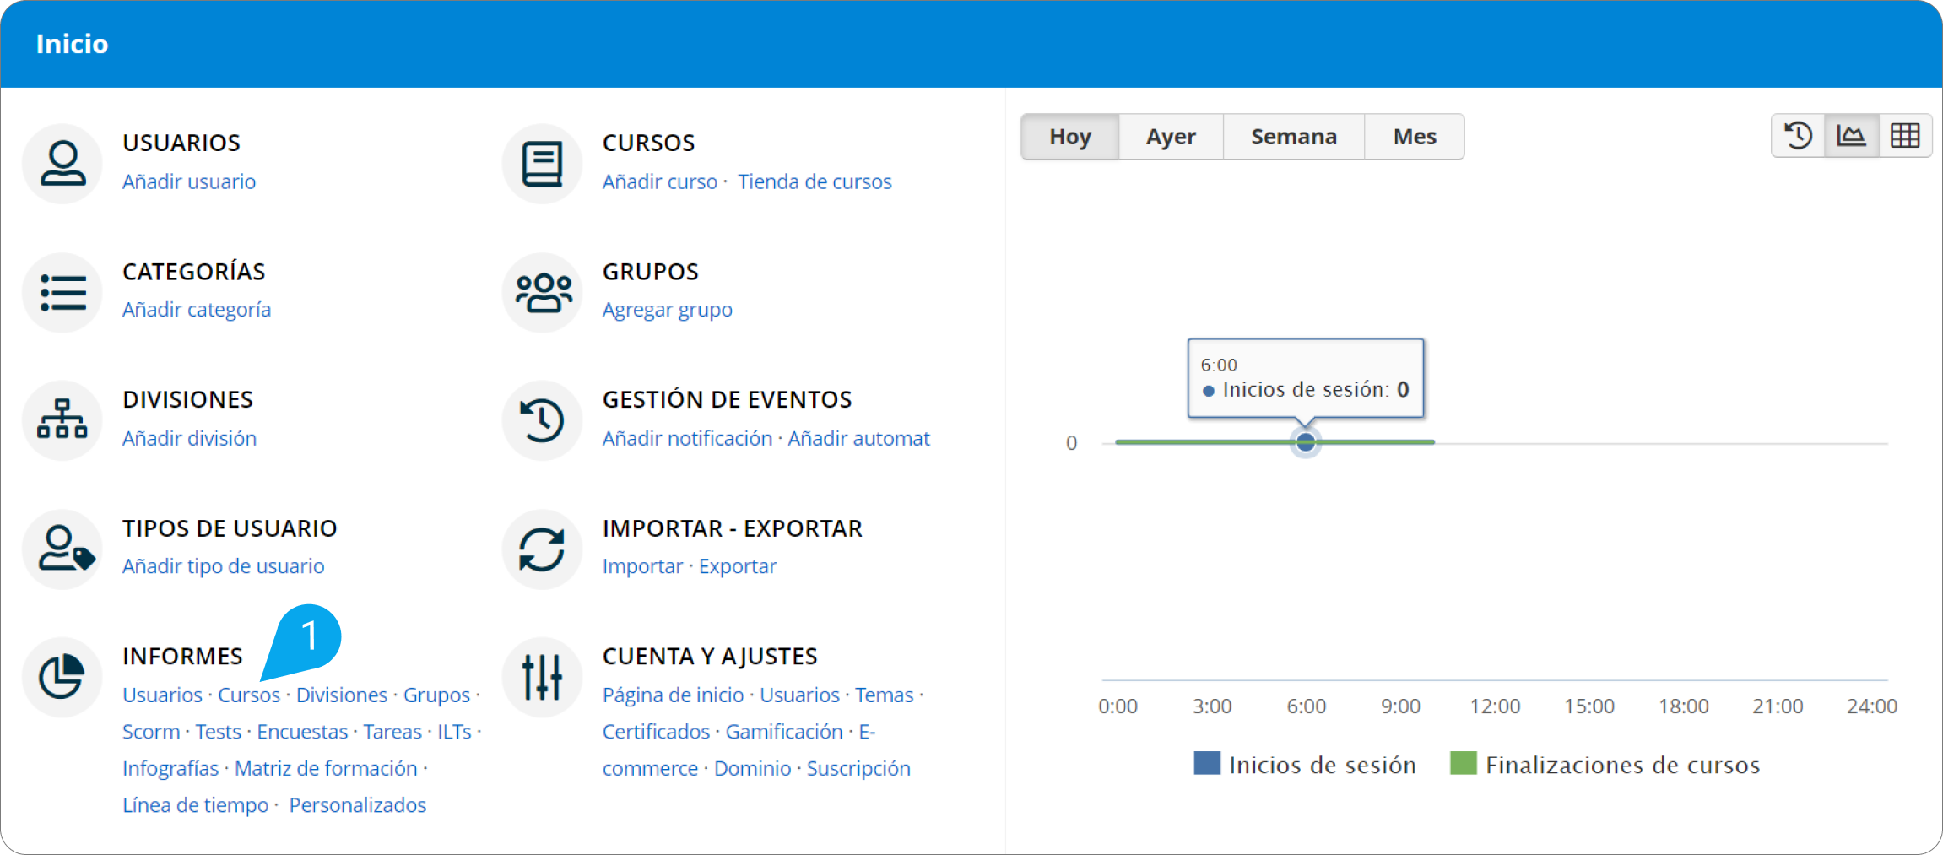Click the Importar link
The width and height of the screenshot is (1943, 855).
[x=642, y=566]
